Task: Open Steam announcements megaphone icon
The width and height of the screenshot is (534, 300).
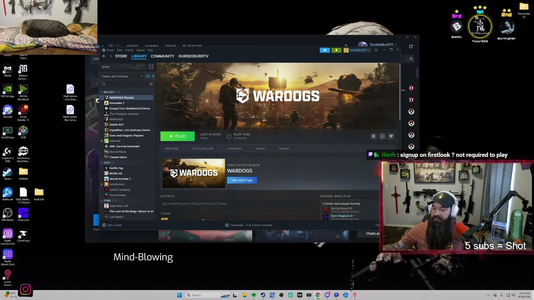Action: [x=325, y=50]
